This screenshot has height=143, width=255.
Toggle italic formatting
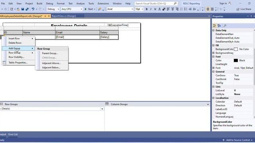click(x=151, y=9)
